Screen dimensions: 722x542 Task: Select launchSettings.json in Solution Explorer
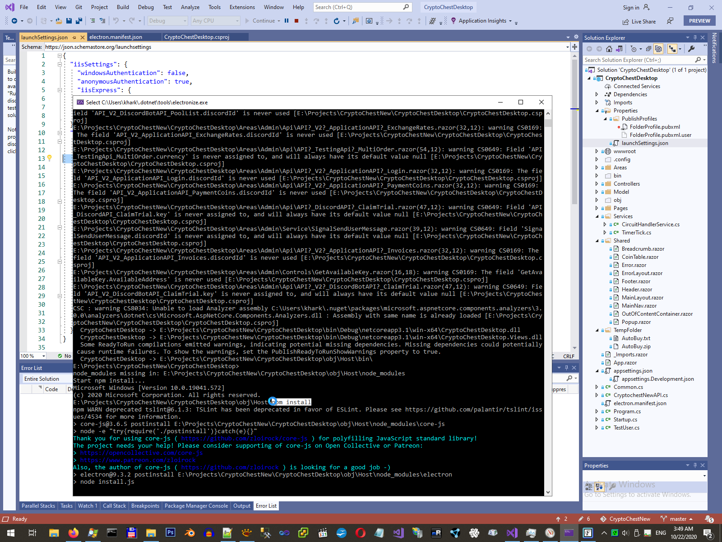645,143
